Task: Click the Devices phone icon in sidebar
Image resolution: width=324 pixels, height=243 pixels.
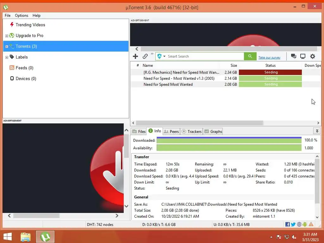Action: click(x=12, y=78)
